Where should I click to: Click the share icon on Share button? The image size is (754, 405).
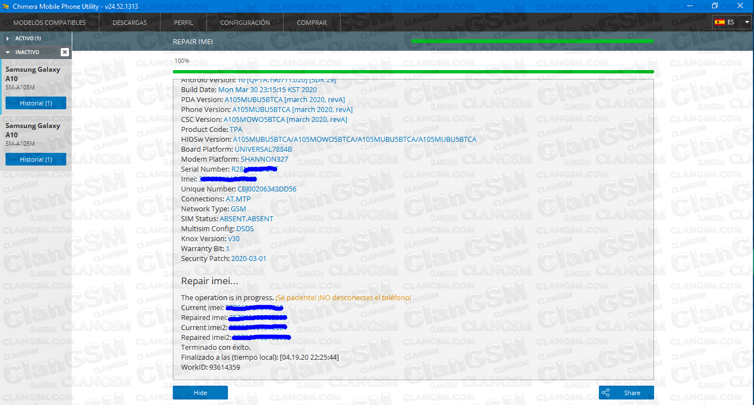tap(606, 393)
